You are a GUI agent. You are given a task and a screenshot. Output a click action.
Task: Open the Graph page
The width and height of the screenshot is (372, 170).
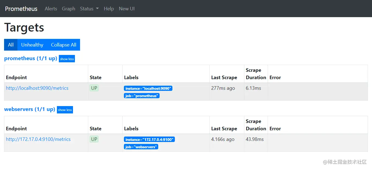tap(68, 9)
